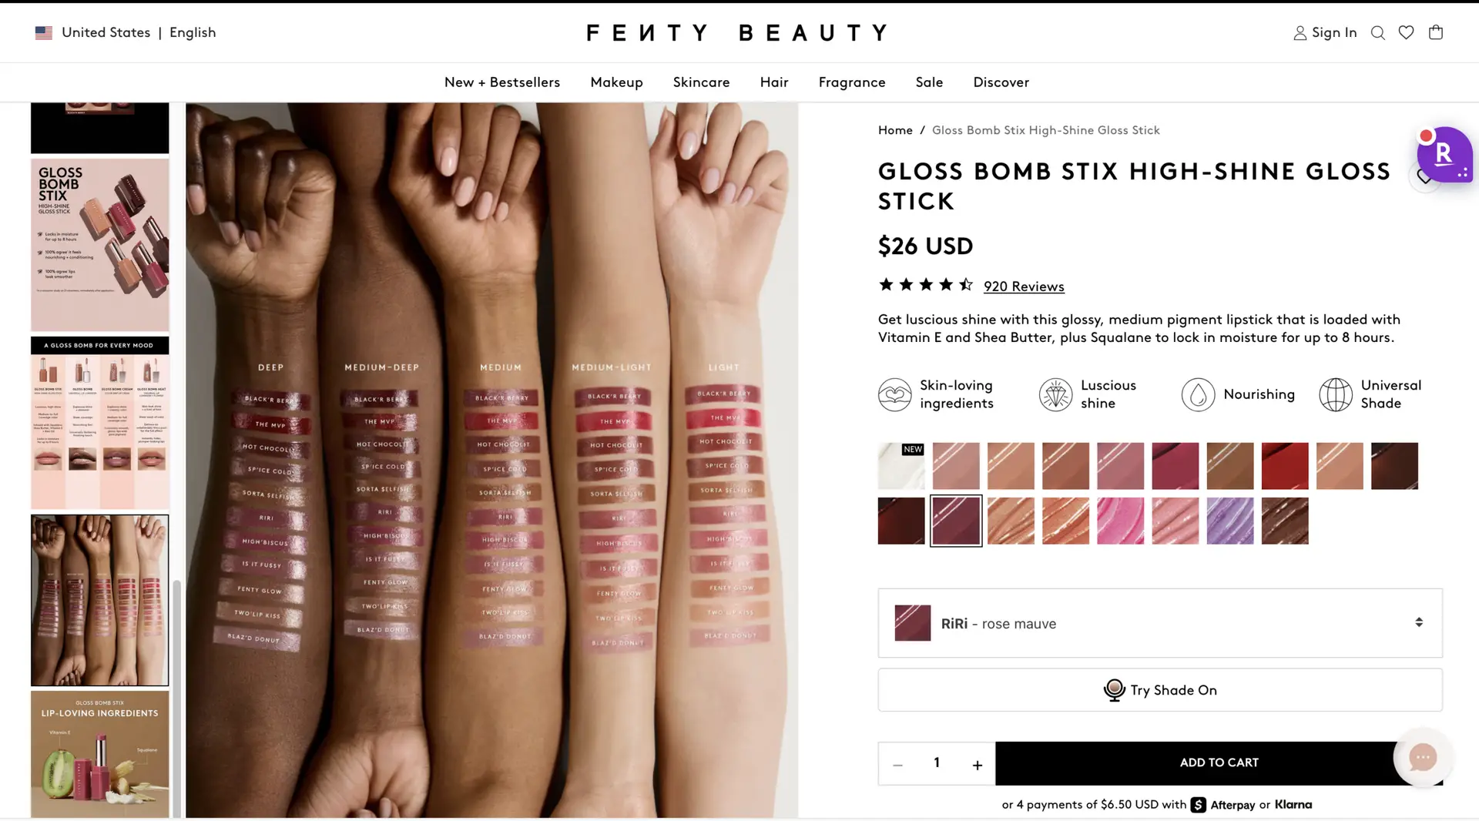Decrease quantity with the minus button
Image resolution: width=1479 pixels, height=821 pixels.
(x=897, y=765)
